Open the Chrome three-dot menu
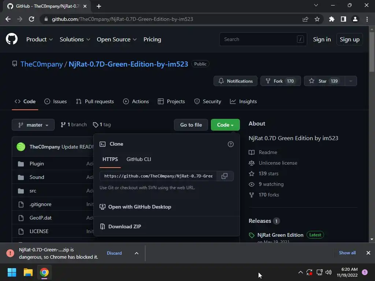The width and height of the screenshot is (375, 281). (x=367, y=19)
